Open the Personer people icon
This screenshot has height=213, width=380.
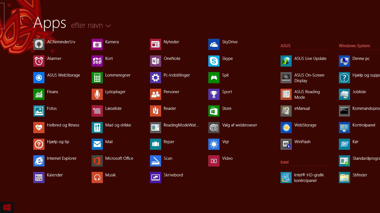(156, 94)
